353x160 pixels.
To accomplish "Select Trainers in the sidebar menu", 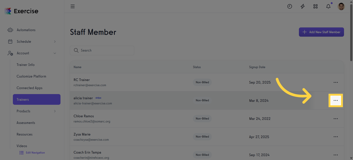I will [36, 99].
